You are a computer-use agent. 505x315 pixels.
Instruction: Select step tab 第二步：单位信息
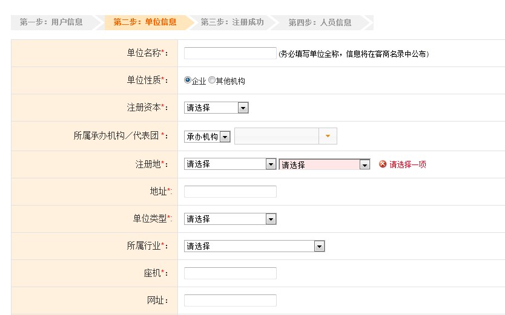coord(145,22)
